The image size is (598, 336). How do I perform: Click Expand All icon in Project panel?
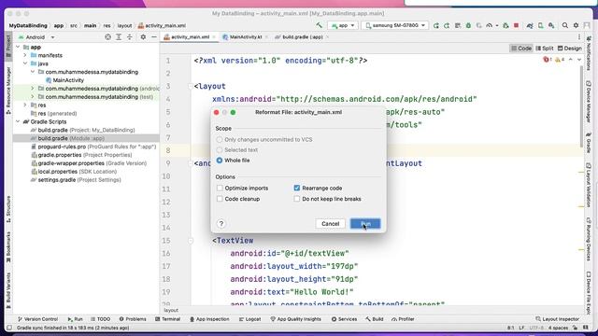click(x=119, y=37)
